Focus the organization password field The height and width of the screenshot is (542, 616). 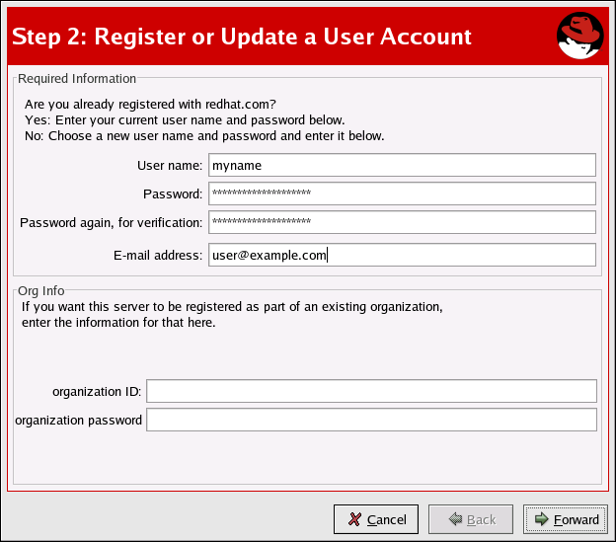pos(371,421)
